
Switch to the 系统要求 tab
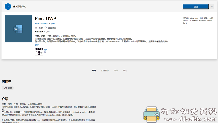105,71
